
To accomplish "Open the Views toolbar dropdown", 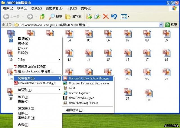I will click(x=125, y=17).
